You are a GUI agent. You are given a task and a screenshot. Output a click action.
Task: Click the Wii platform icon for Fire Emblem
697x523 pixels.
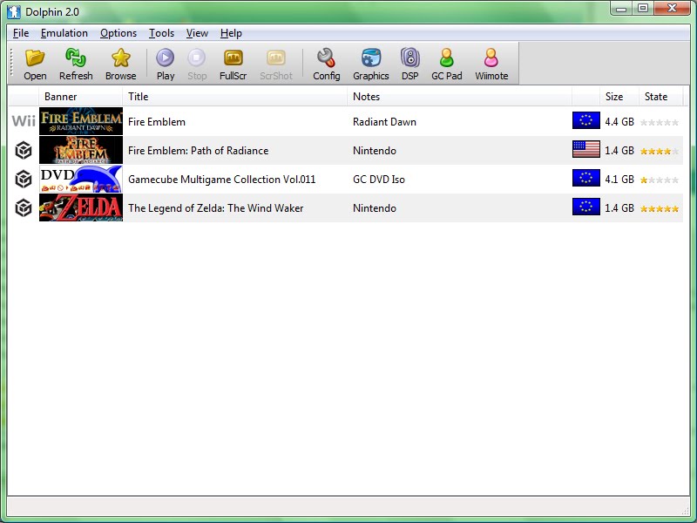pos(24,121)
